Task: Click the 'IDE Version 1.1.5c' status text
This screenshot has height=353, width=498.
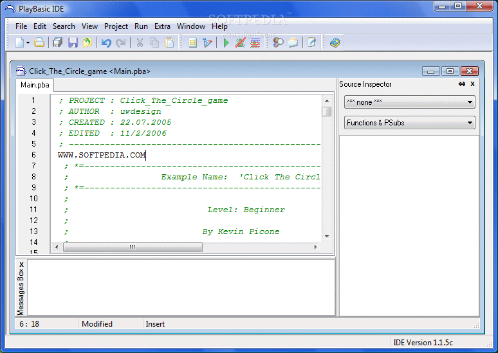Action: click(x=423, y=343)
